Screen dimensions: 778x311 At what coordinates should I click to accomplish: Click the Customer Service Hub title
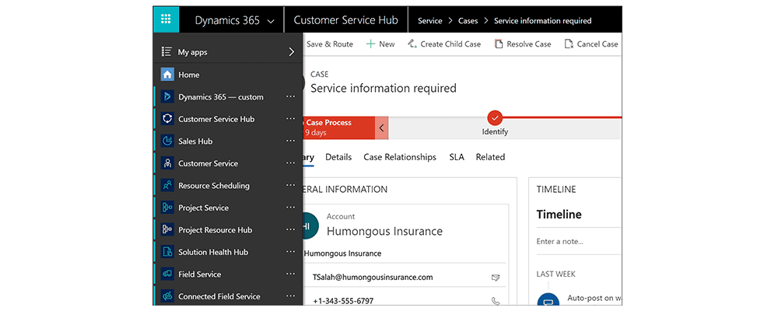pos(346,20)
